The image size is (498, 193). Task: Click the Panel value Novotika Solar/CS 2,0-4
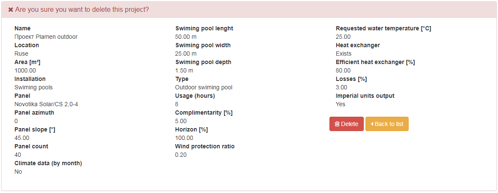pyautogui.click(x=46, y=104)
